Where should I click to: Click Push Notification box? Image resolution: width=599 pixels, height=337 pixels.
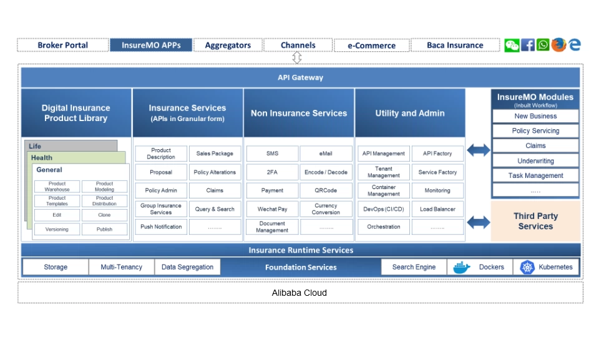click(x=161, y=227)
